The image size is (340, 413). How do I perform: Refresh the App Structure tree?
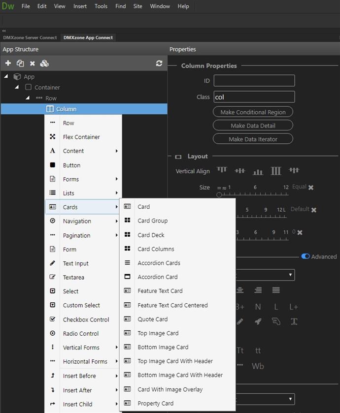pos(159,63)
